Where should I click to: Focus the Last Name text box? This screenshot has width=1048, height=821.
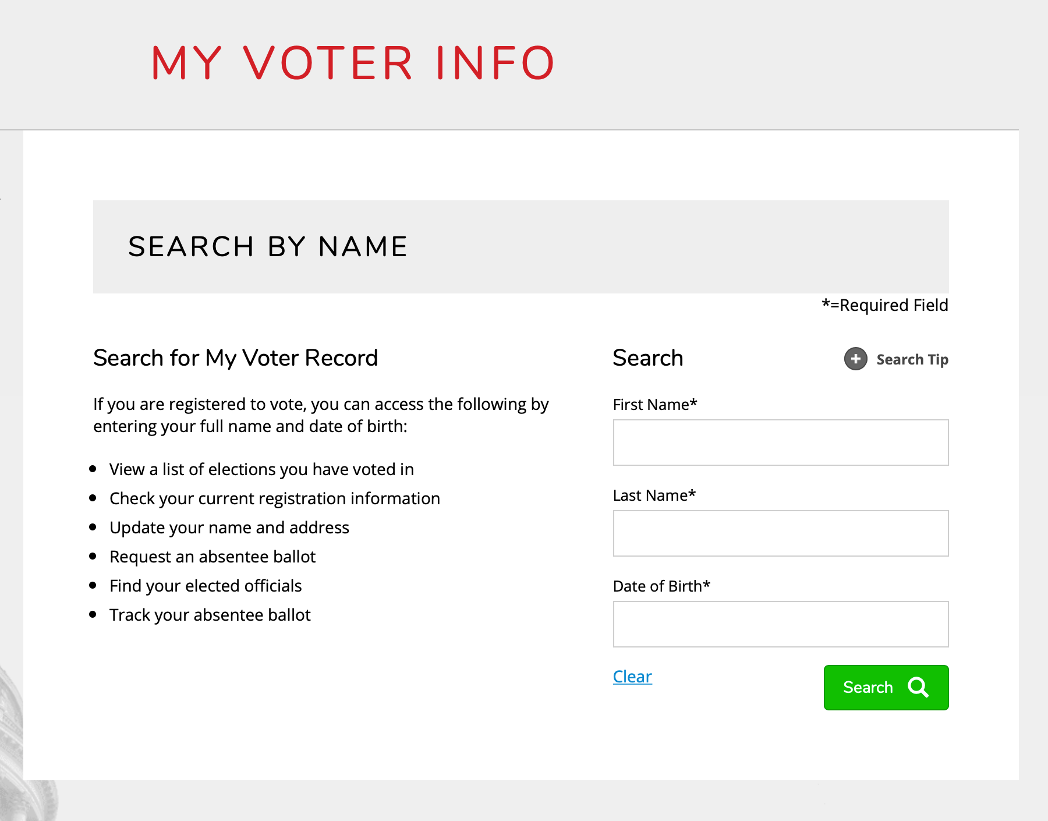click(x=781, y=533)
